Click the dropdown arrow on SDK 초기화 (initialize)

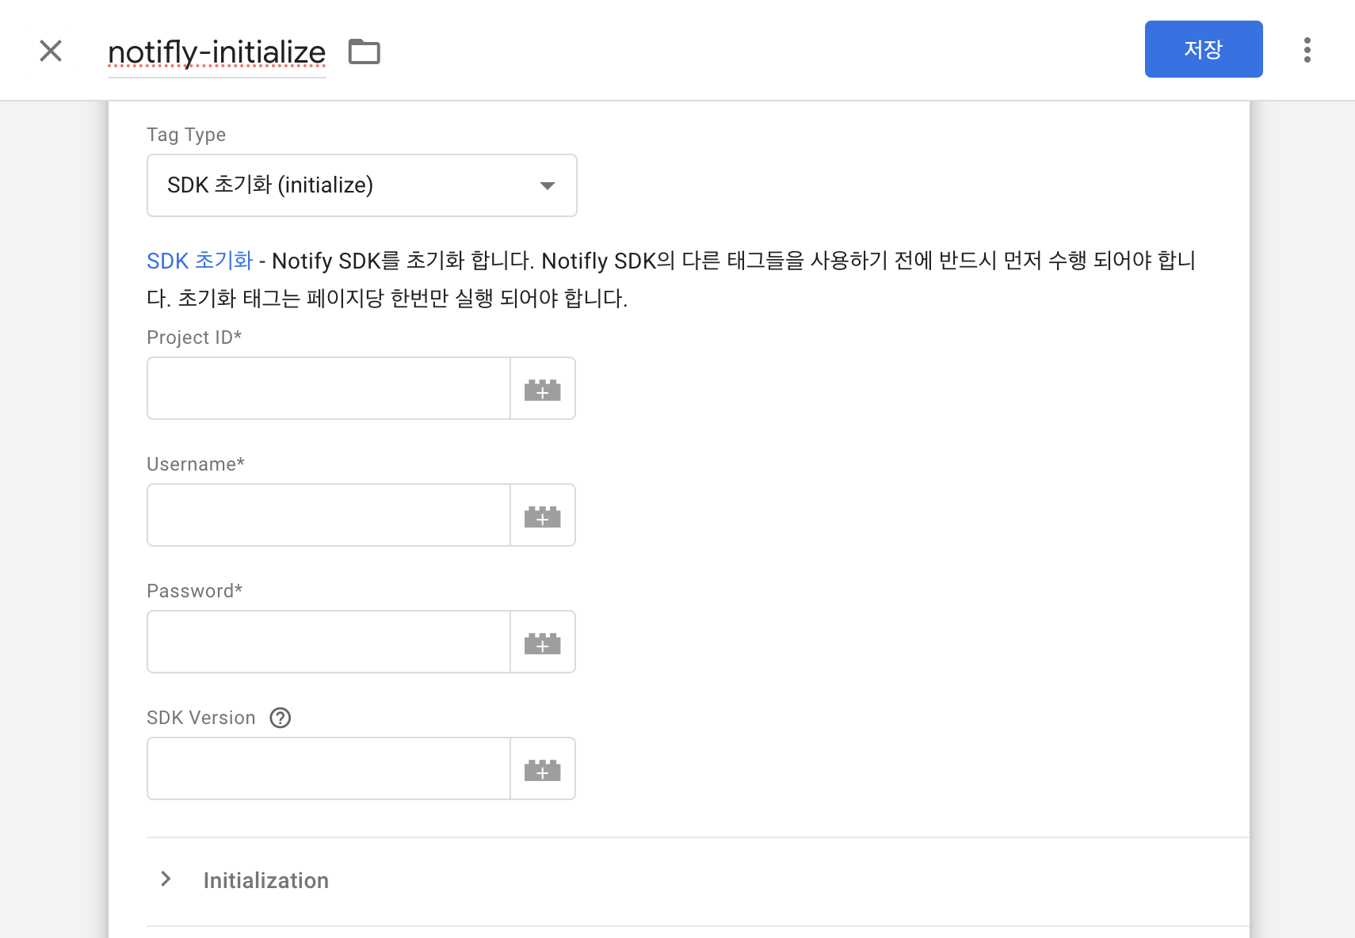point(546,185)
